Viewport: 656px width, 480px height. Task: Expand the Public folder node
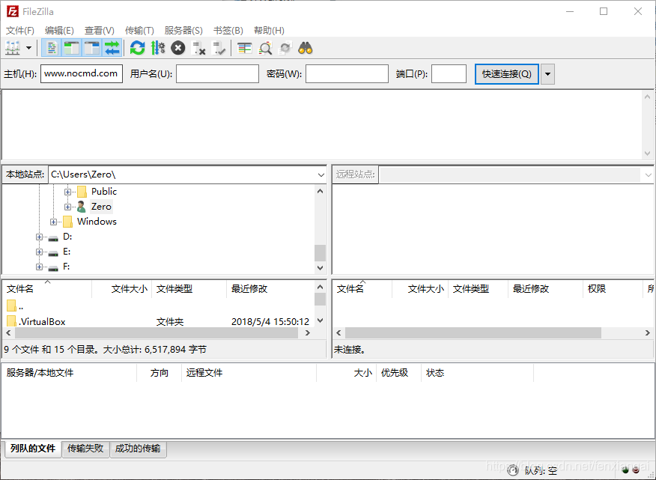point(67,192)
